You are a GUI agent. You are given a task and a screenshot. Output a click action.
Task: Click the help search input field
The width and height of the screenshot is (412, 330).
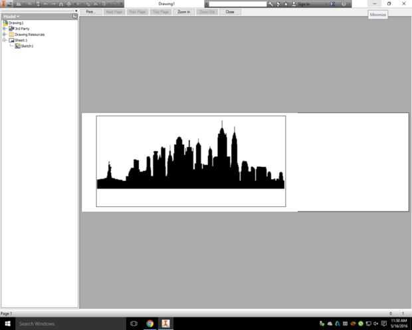point(237,4)
